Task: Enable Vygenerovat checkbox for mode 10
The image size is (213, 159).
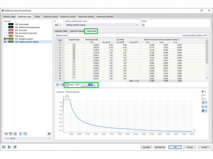Action: 74,68
